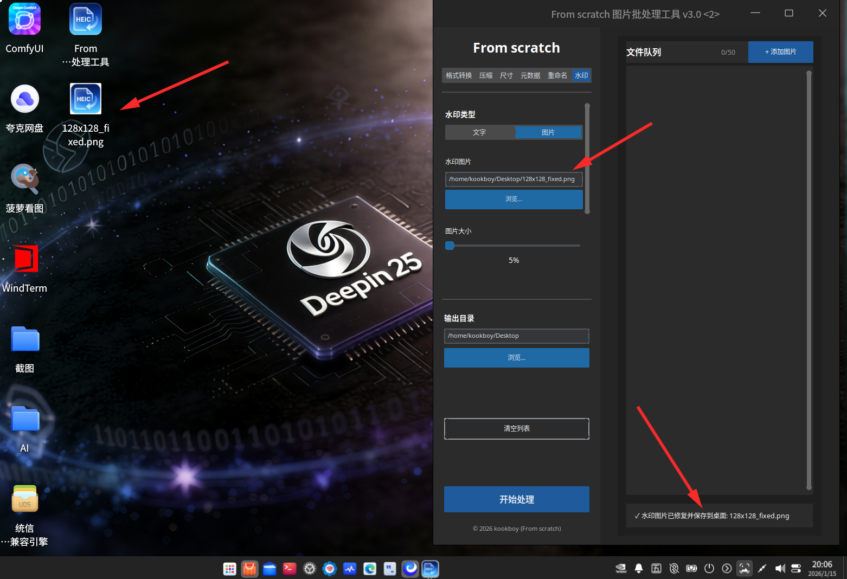This screenshot has height=579, width=847.
Task: Click the 输出目录 path input field
Action: 517,336
